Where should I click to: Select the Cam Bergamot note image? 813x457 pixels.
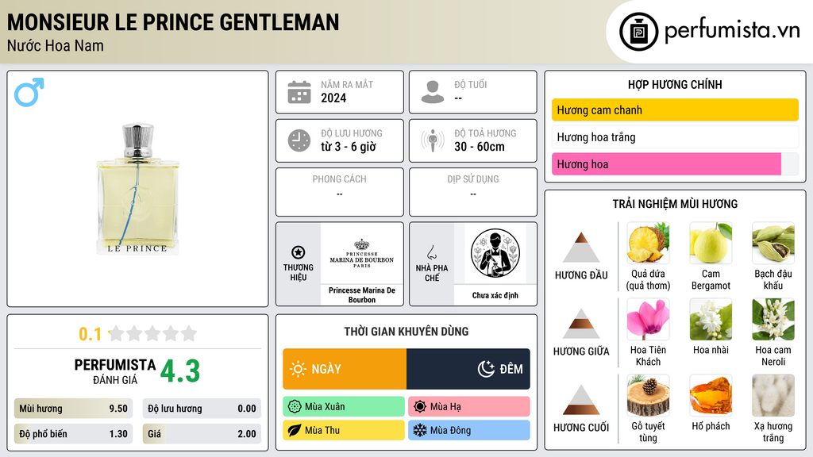pos(711,243)
